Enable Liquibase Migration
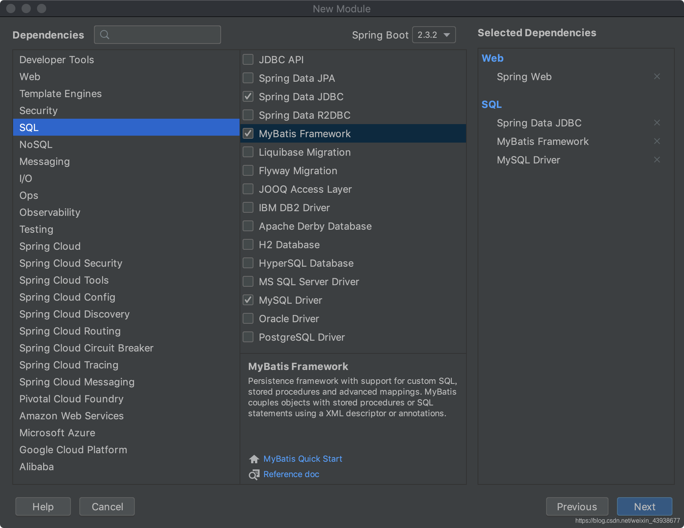 pyautogui.click(x=248, y=152)
